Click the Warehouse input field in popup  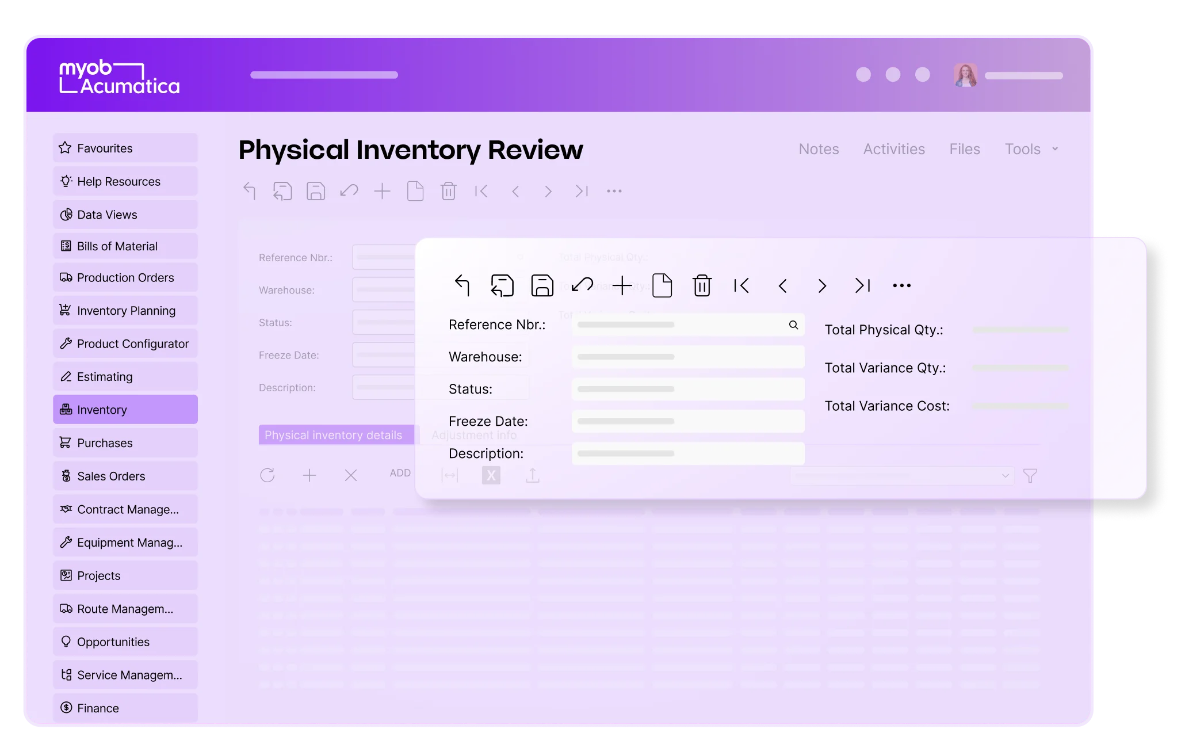(688, 357)
